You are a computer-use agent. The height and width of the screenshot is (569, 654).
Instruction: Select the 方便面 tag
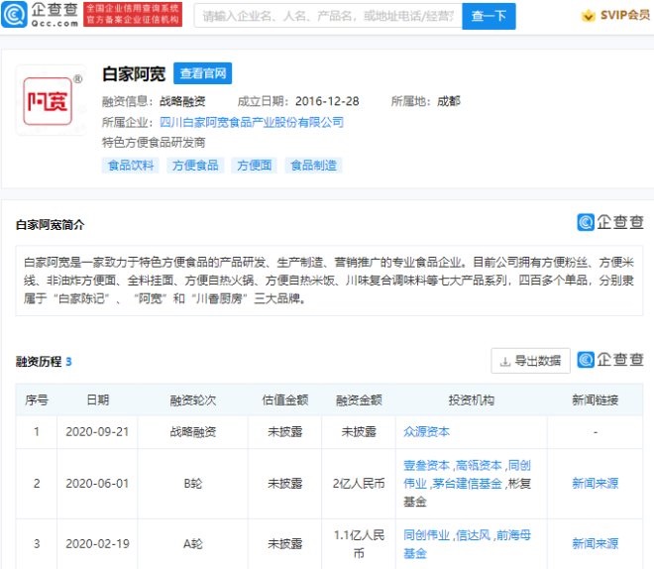tap(254, 166)
